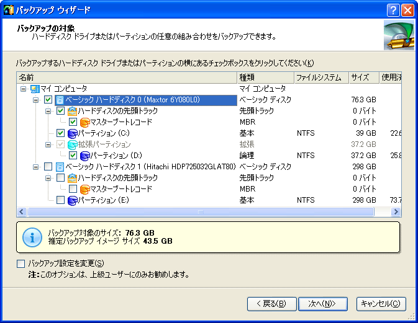Viewport: 418px width, 323px height.
Task: Collapse the first-track node under Hitachi disk
Action: click(48, 179)
